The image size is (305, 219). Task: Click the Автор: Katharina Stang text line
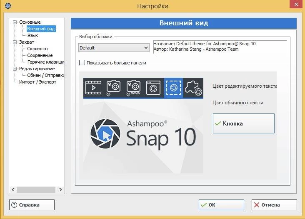pos(196,49)
